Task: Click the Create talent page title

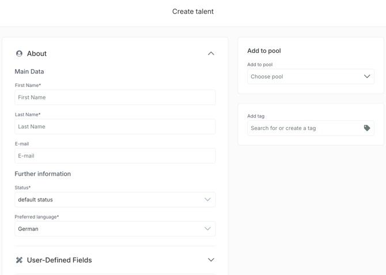Action: [x=193, y=12]
